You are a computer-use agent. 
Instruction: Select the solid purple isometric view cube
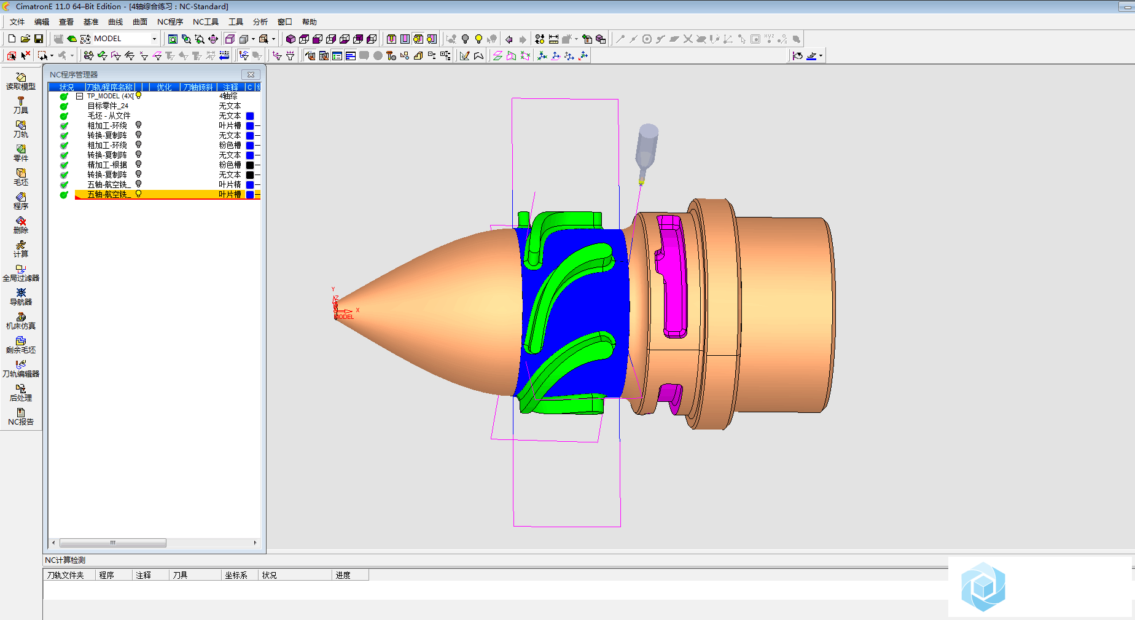291,39
